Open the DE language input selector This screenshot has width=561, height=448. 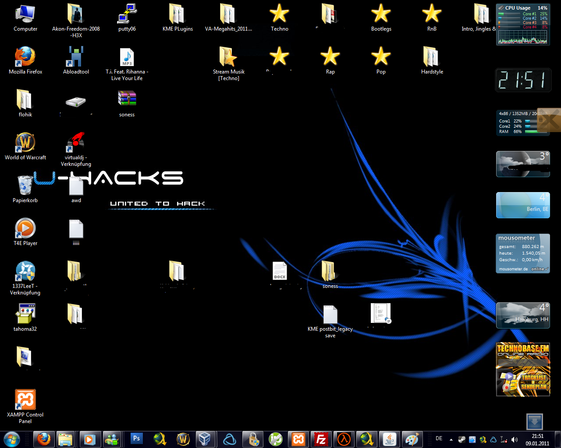click(x=439, y=438)
